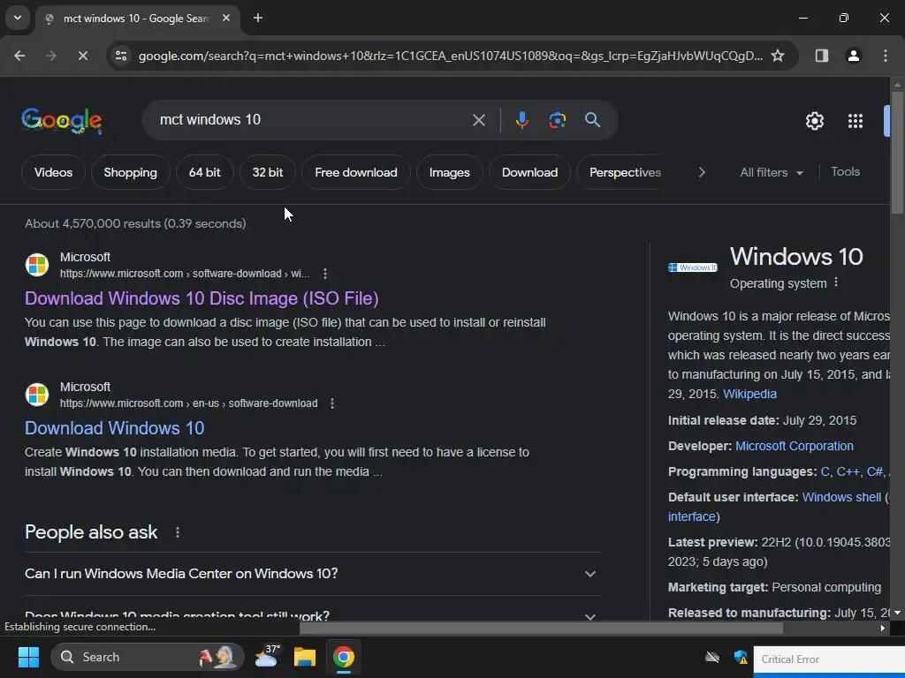This screenshot has height=678, width=905.
Task: Click the cloud sync tray icon
Action: coord(712,657)
